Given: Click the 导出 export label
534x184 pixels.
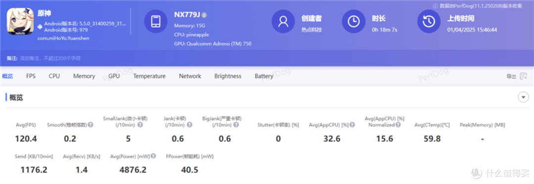Looking at the screenshot, I should coord(511,76).
